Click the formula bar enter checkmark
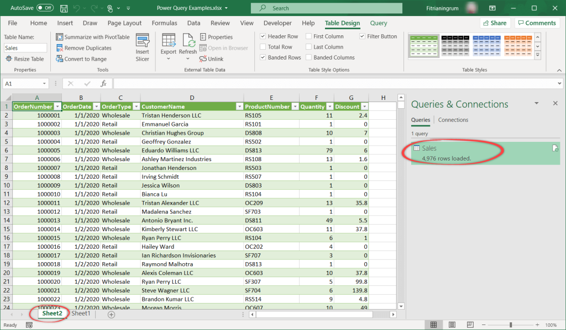Viewport: 566px width, 330px height. pos(87,83)
